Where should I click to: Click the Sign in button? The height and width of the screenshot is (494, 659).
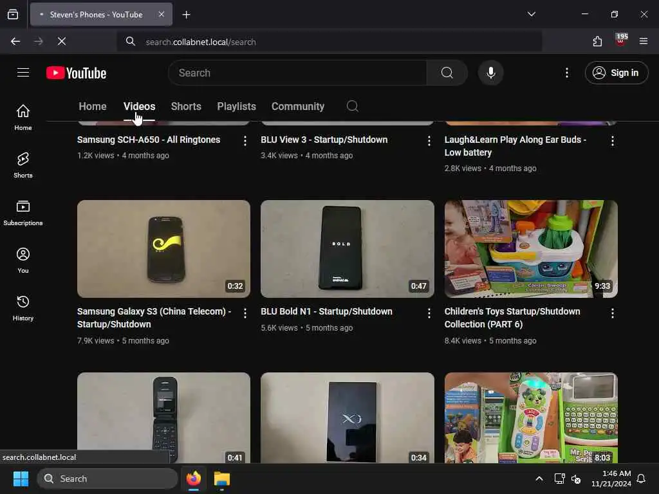coord(616,73)
